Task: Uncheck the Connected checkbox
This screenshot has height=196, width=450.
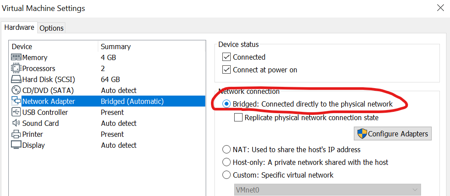Action: click(227, 57)
